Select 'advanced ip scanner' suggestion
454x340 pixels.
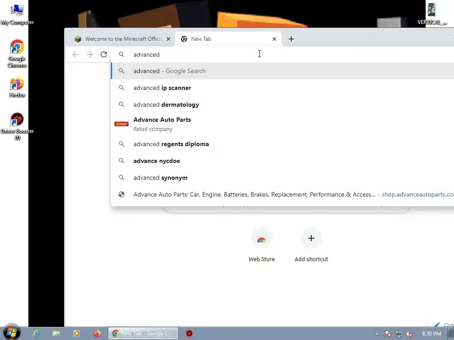click(x=282, y=88)
